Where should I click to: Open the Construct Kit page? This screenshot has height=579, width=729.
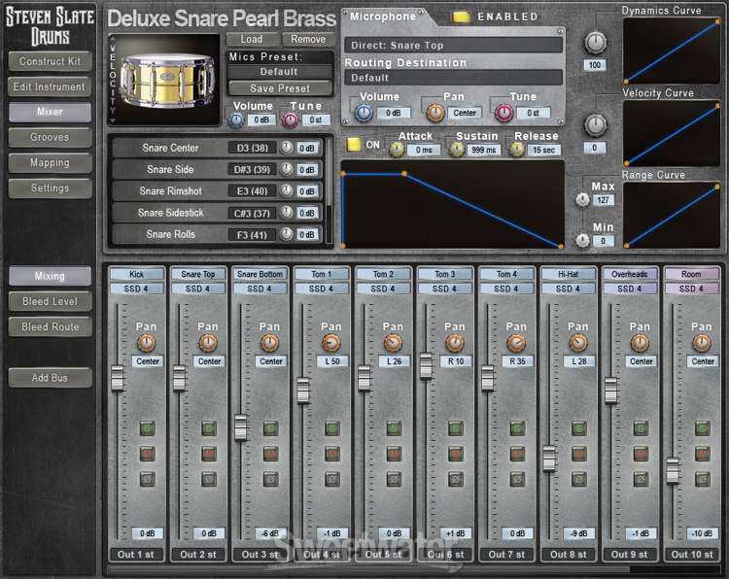pyautogui.click(x=50, y=61)
